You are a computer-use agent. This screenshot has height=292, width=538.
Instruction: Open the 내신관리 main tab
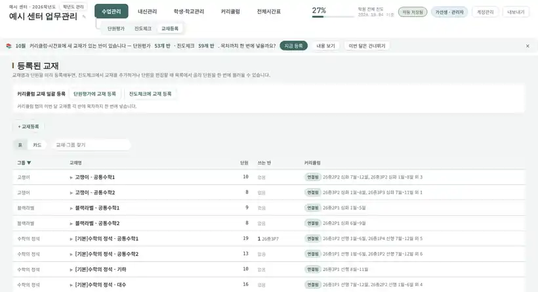pos(147,11)
